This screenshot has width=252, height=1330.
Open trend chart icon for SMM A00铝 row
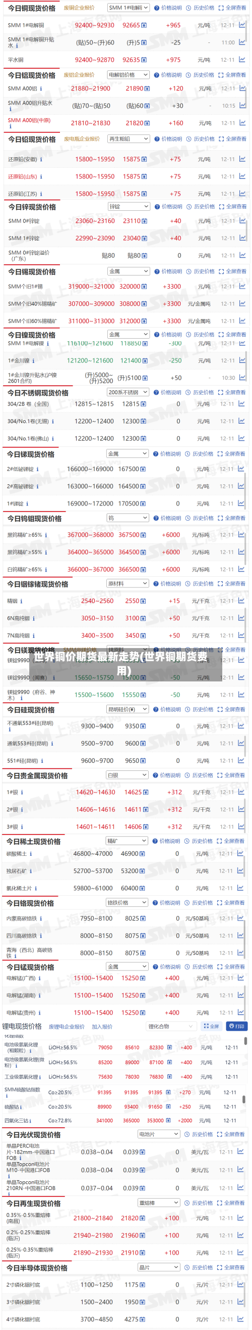click(x=242, y=88)
